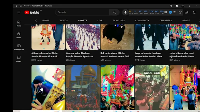Focus the YouTube Search field

point(82,12)
